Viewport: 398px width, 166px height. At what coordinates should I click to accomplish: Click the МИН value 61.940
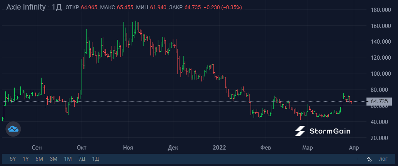(158, 8)
